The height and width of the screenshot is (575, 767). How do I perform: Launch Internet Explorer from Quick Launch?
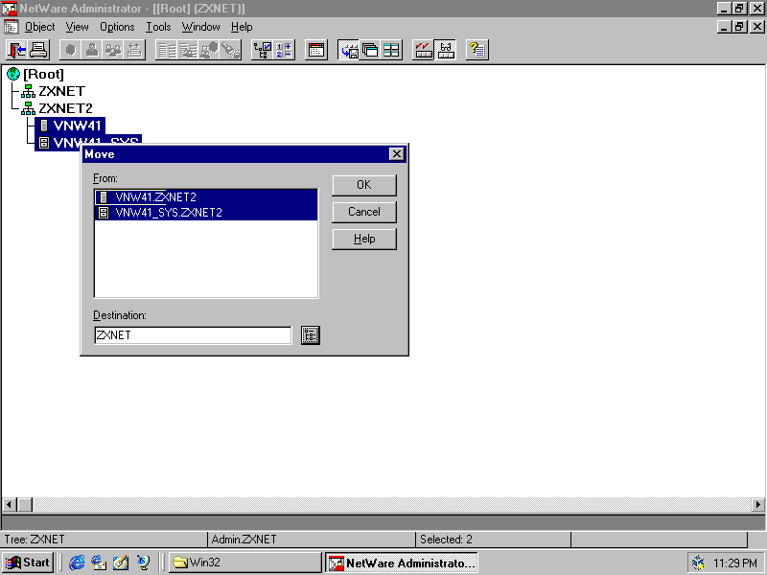(x=77, y=563)
